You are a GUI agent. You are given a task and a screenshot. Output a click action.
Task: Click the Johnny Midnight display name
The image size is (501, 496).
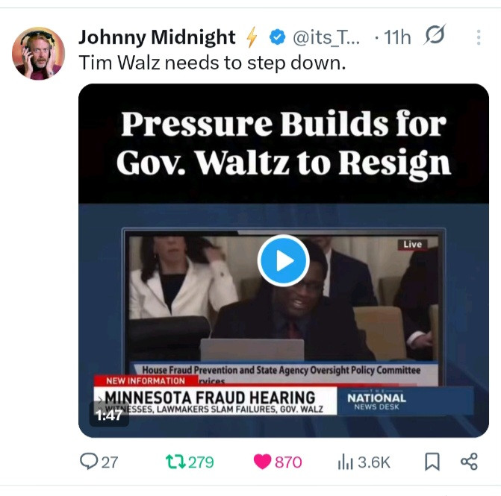pyautogui.click(x=157, y=37)
